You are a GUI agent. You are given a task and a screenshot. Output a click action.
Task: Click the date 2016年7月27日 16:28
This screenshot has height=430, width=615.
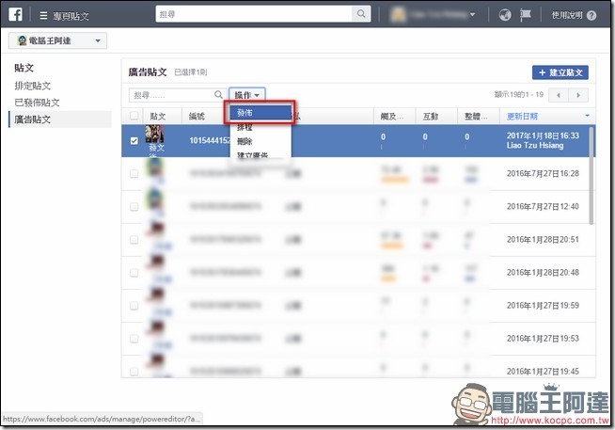(x=543, y=173)
